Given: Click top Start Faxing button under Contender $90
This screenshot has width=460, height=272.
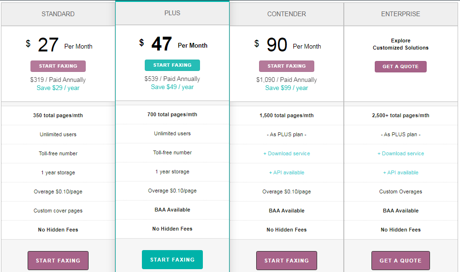Looking at the screenshot, I should coord(287,66).
